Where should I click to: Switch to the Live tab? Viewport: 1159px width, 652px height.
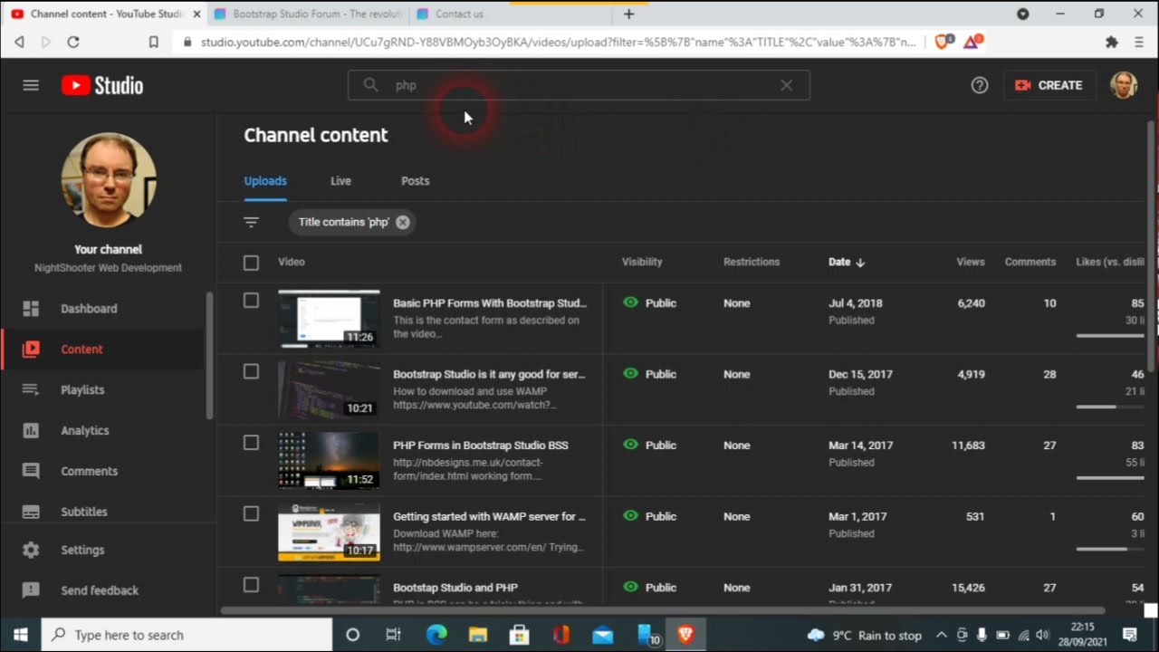(340, 181)
